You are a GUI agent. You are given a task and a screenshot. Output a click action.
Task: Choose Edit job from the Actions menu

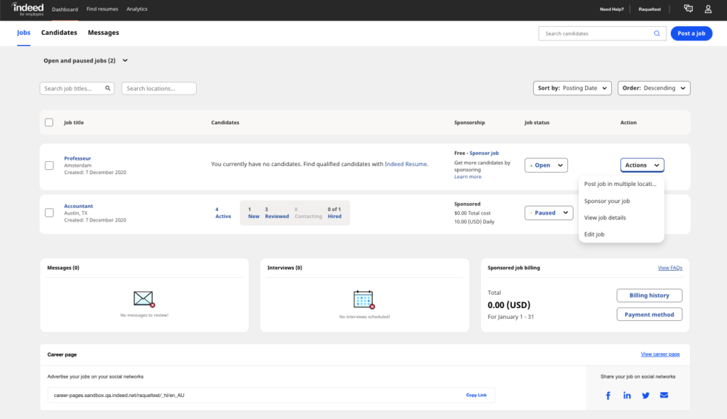(595, 234)
